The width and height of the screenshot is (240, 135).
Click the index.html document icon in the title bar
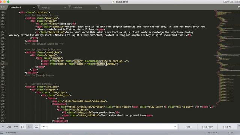pyautogui.click(x=113, y=2)
